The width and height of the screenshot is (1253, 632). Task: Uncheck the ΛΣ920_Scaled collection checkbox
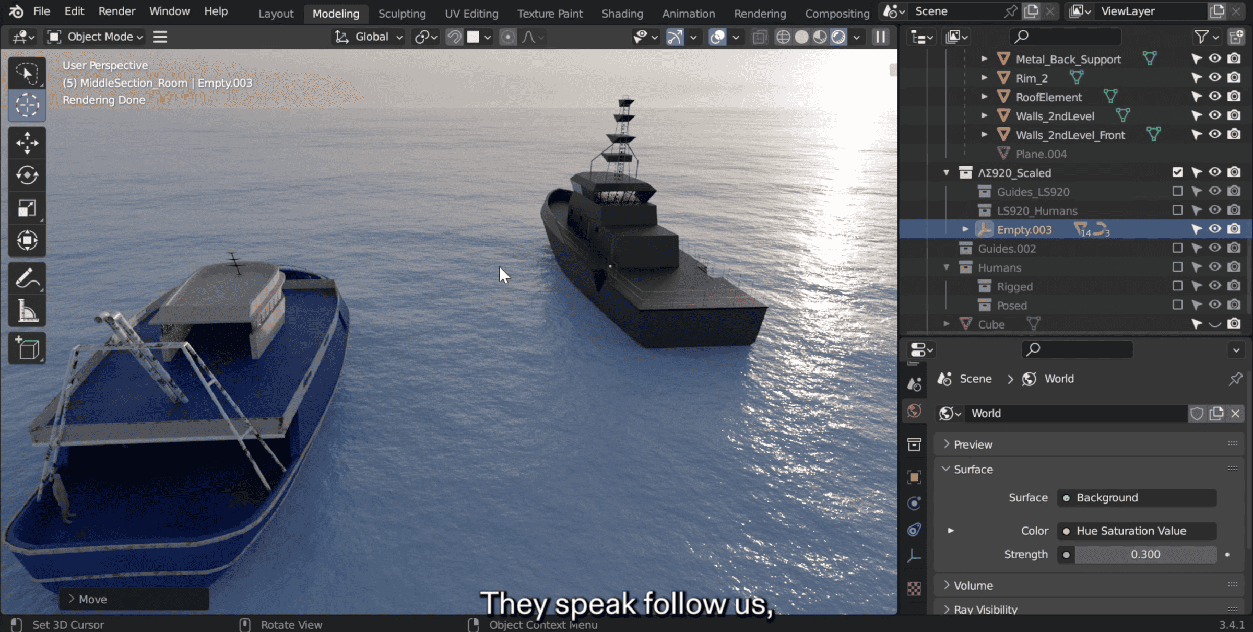pyautogui.click(x=1177, y=172)
